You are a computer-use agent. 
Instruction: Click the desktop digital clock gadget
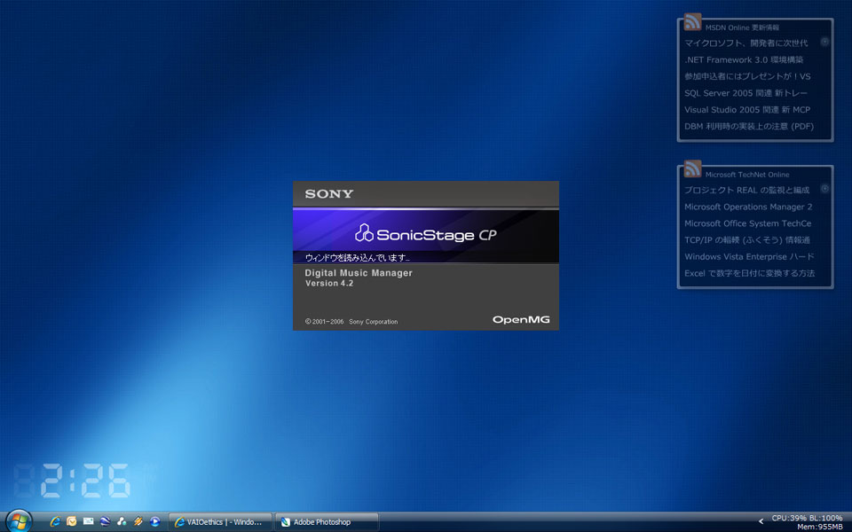[x=72, y=481]
